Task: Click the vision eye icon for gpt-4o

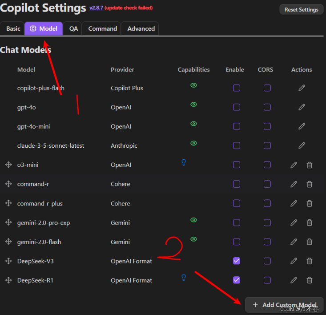Action: coord(193,105)
